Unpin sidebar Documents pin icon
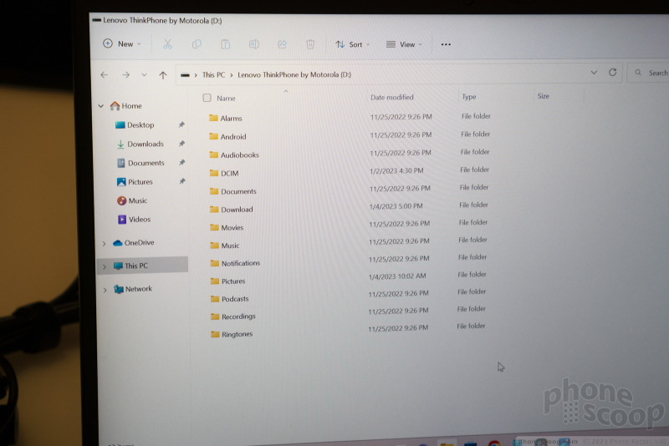 [x=182, y=162]
